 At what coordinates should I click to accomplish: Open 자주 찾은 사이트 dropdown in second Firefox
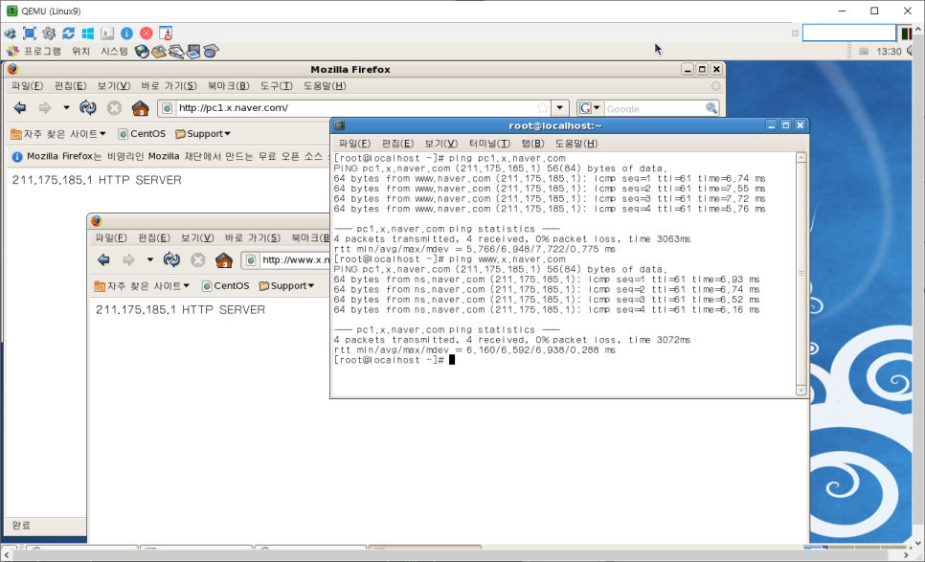(142, 286)
